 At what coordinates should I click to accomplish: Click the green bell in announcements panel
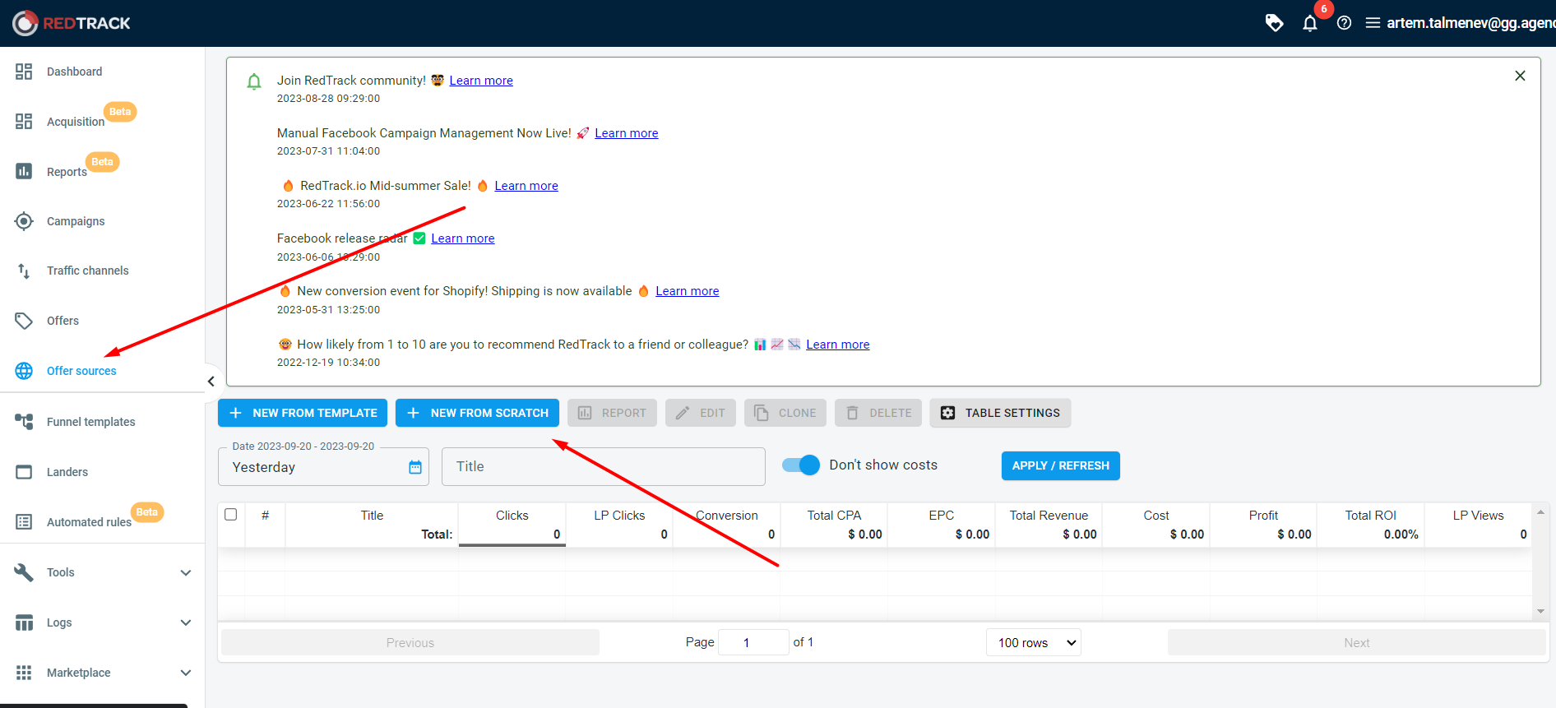254,81
